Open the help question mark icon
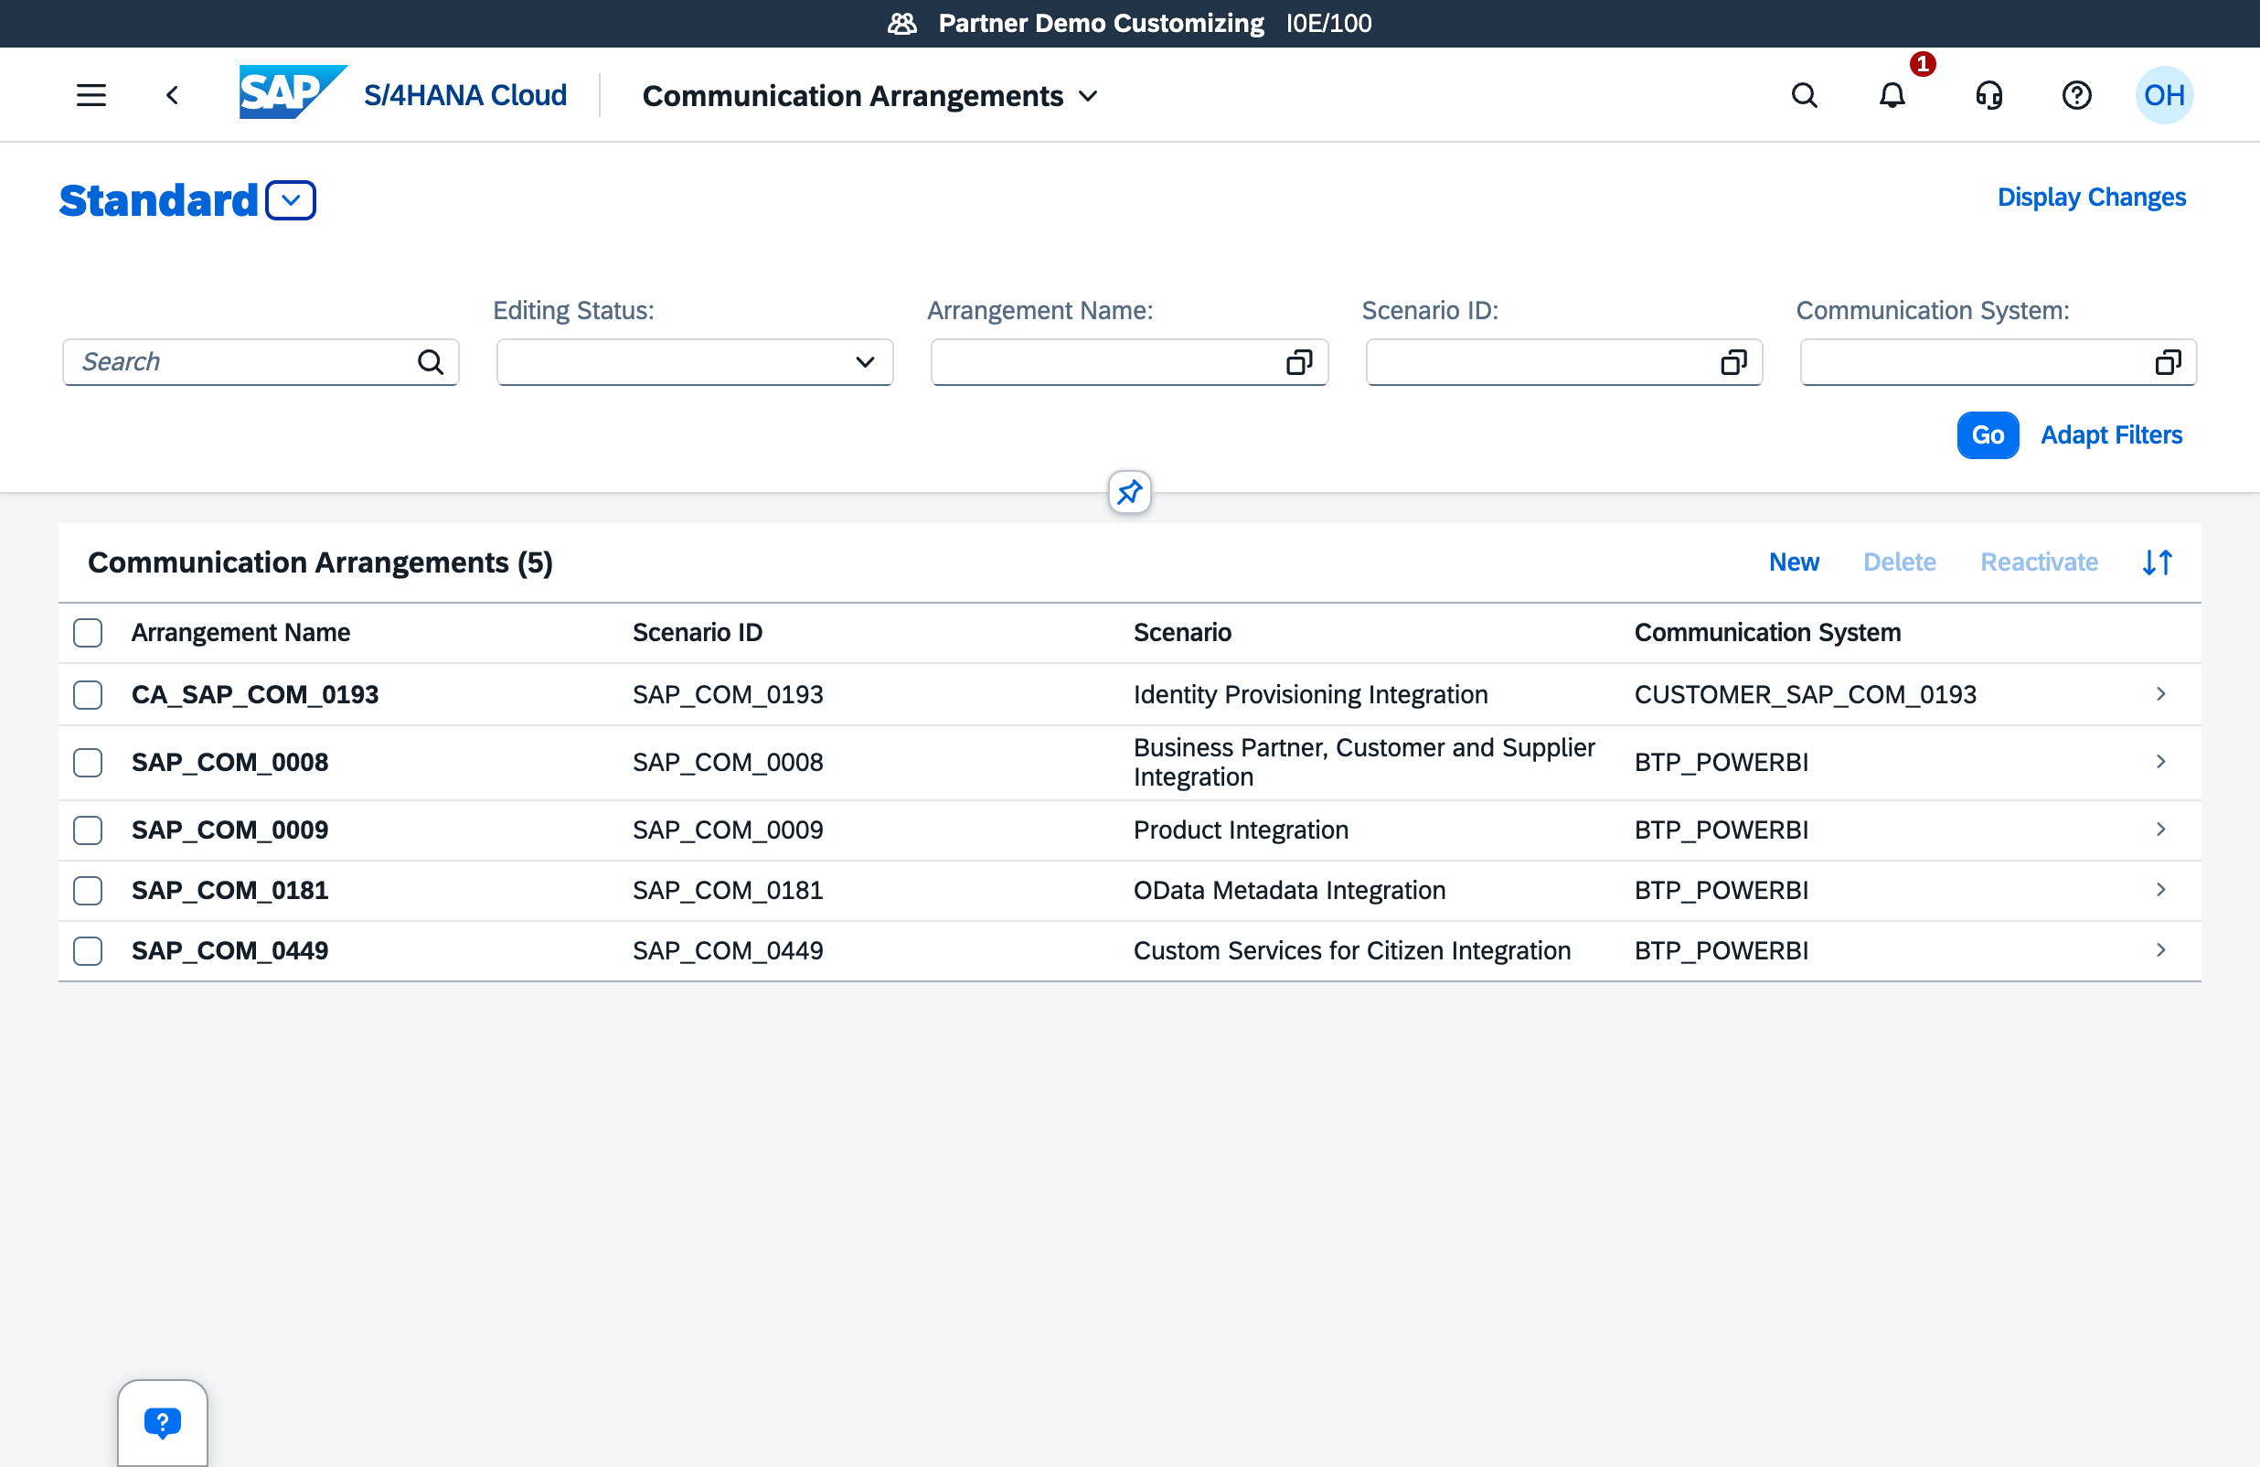Screen dimensions: 2260x1467 pos(2076,95)
